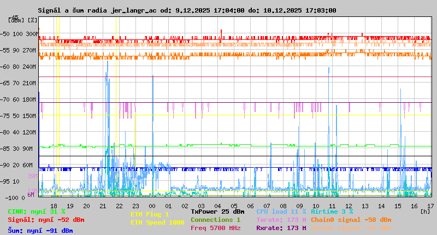The width and height of the screenshot is (437, 235).
Task: Select the 'Šum: nyní -91 dBm' legend entry
Action: coord(40,231)
